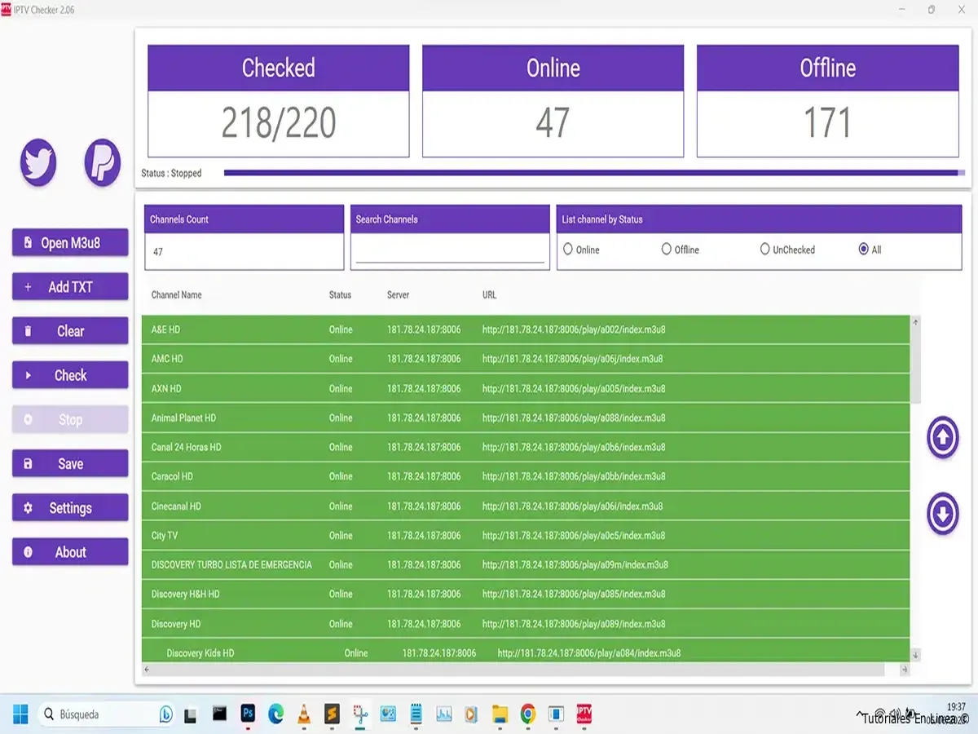Open Google Chrome from the taskbar
The image size is (978, 734).
click(x=527, y=714)
